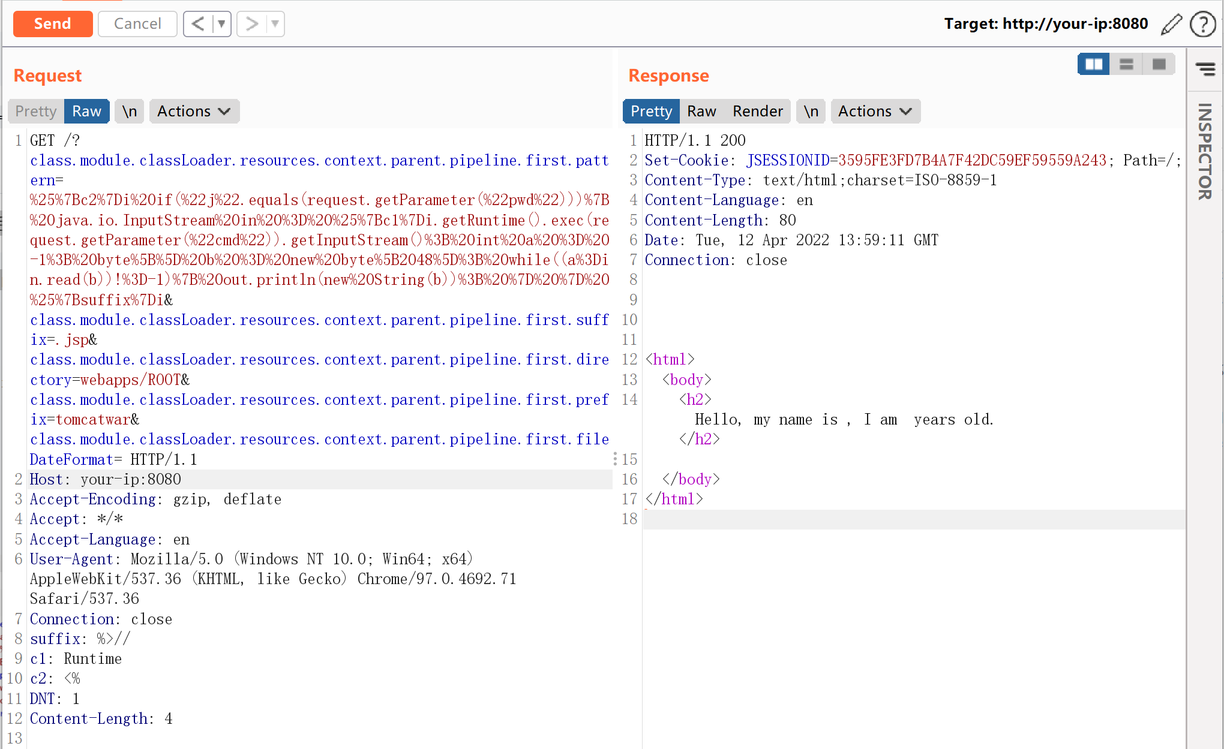Viewport: 1224px width, 749px height.
Task: Select top-bottom stacked layout icon
Action: pyautogui.click(x=1126, y=64)
